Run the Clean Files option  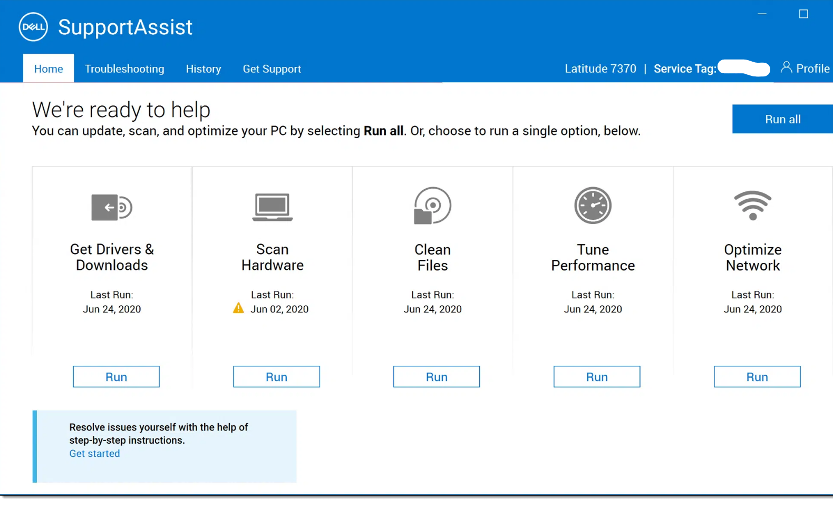pyautogui.click(x=437, y=377)
